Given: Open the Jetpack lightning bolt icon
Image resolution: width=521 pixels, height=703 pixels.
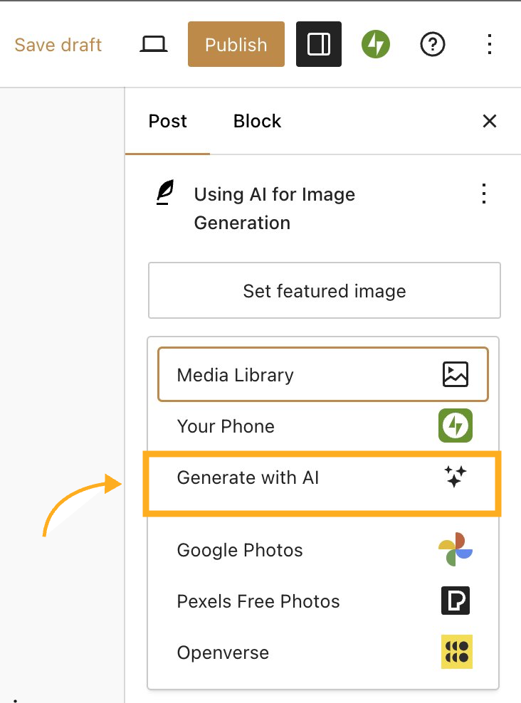Looking at the screenshot, I should [x=376, y=45].
